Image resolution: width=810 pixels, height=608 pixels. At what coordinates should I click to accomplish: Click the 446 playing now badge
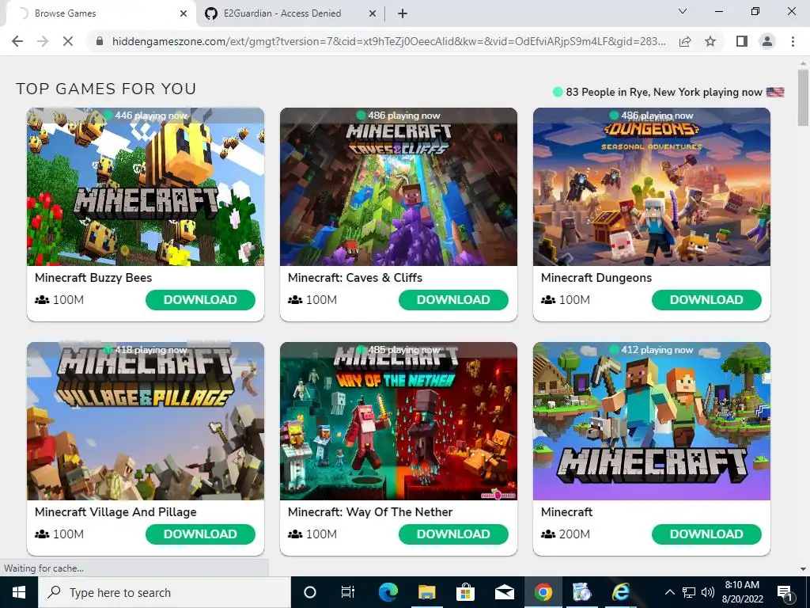tap(146, 116)
